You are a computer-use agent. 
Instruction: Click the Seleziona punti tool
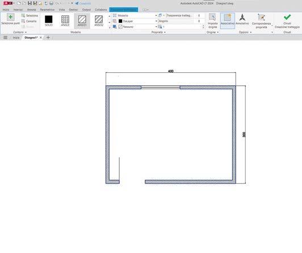click(10, 19)
